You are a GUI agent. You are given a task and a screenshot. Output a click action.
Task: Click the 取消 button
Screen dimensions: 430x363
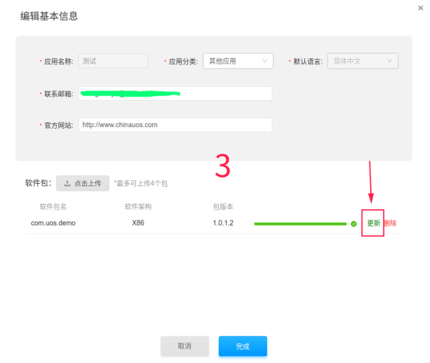(x=185, y=346)
